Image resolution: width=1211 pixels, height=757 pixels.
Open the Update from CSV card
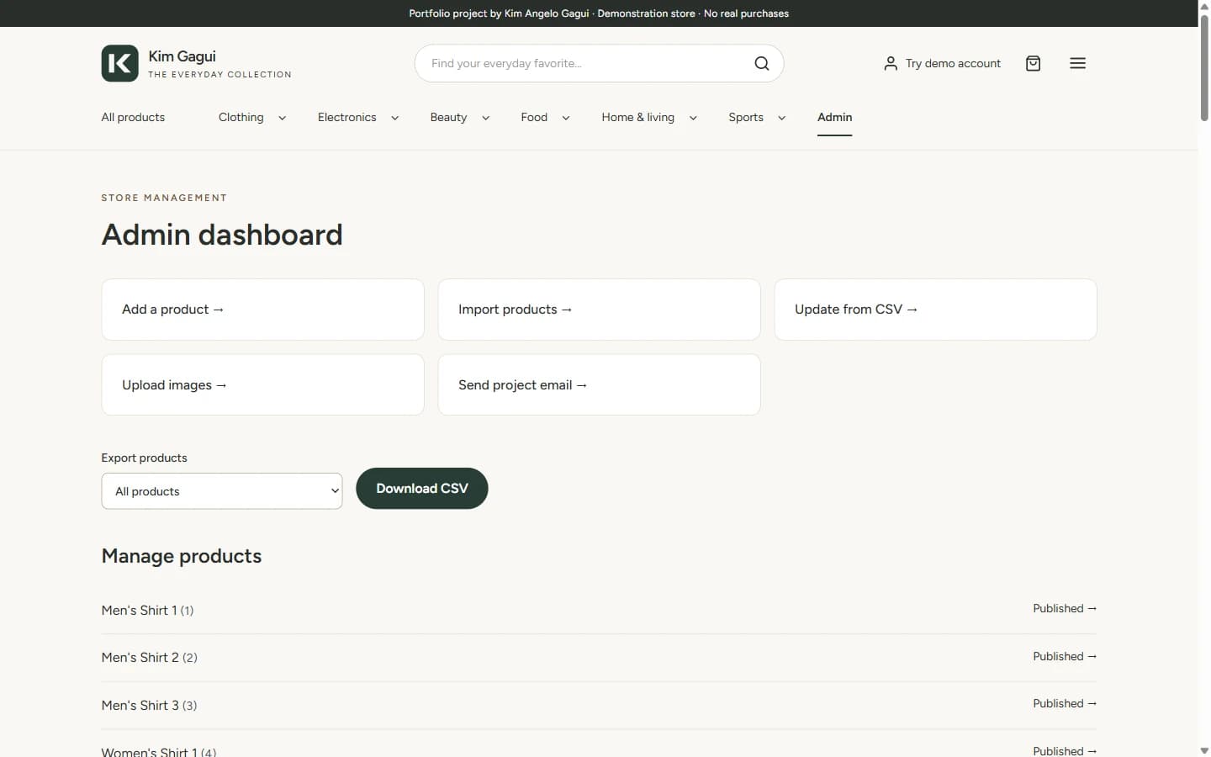click(x=935, y=310)
